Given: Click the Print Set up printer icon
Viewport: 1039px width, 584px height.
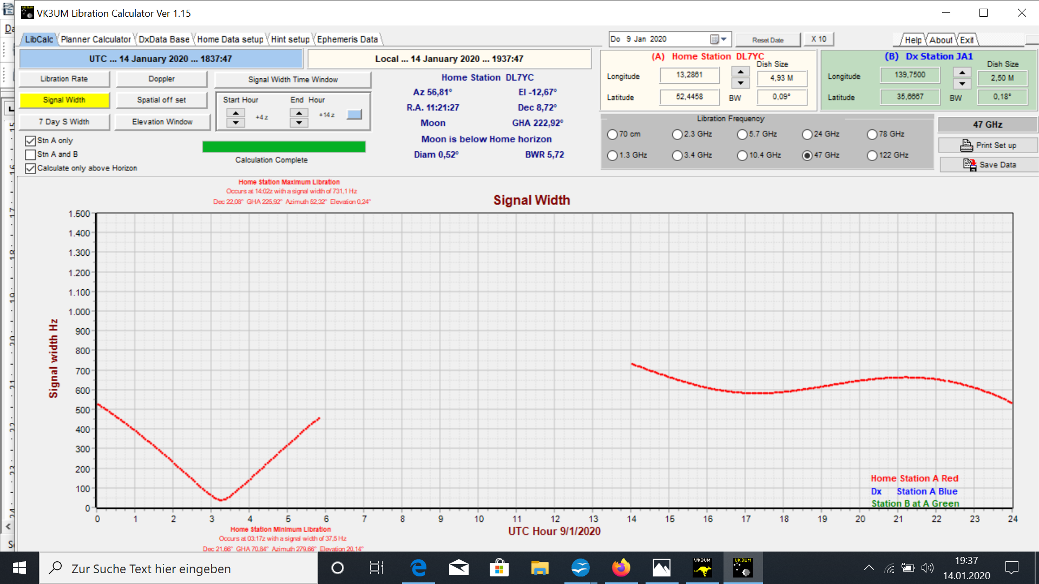Looking at the screenshot, I should tap(966, 145).
